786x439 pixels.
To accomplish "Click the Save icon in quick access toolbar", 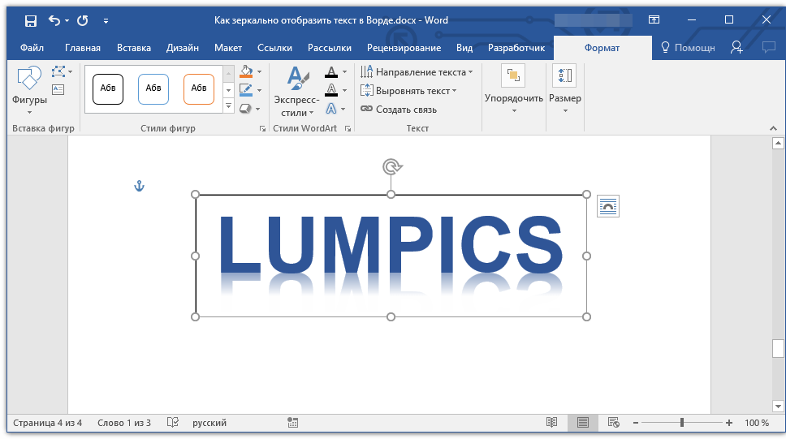I will pos(30,20).
